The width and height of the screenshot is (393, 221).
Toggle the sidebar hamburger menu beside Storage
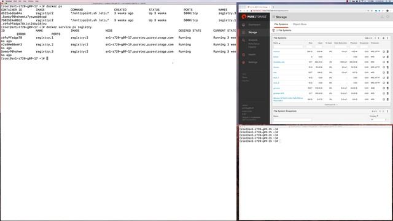click(274, 17)
